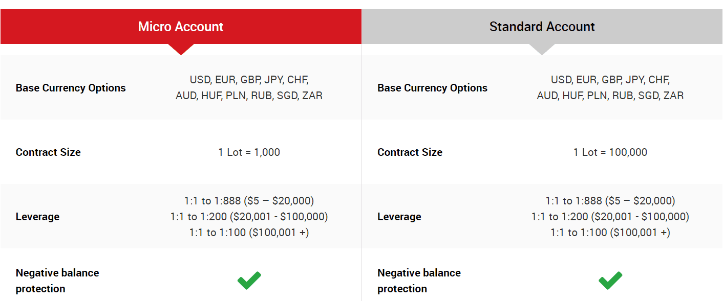Click Standard Account Base Currency Options label

(x=432, y=88)
